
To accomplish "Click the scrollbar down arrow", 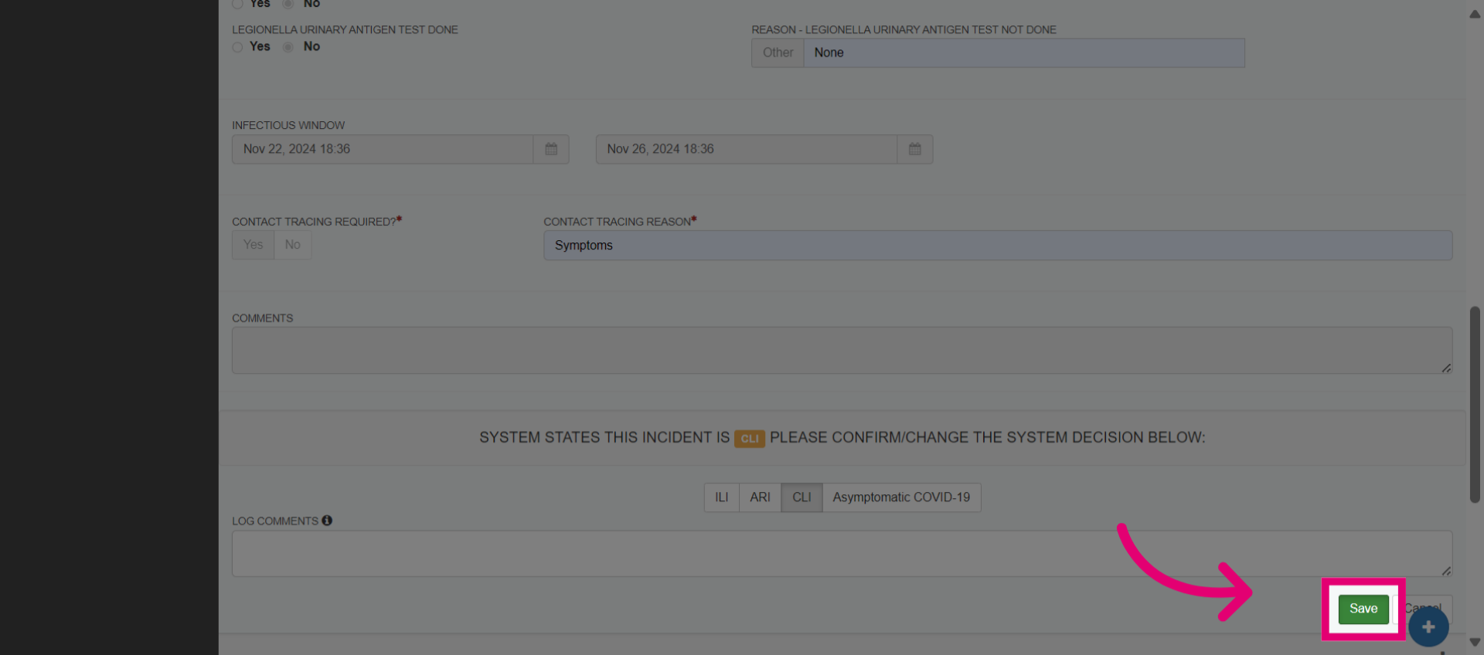I will pyautogui.click(x=1475, y=642).
